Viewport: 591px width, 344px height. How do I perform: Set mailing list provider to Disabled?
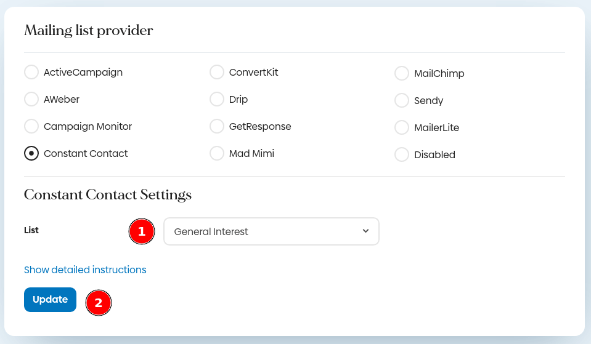tap(402, 155)
